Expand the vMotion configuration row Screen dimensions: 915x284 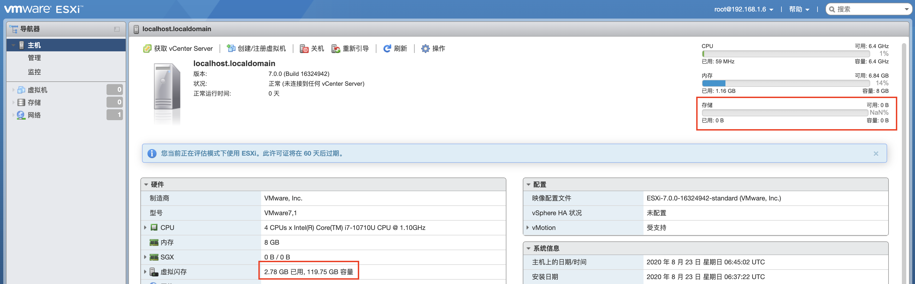click(527, 227)
